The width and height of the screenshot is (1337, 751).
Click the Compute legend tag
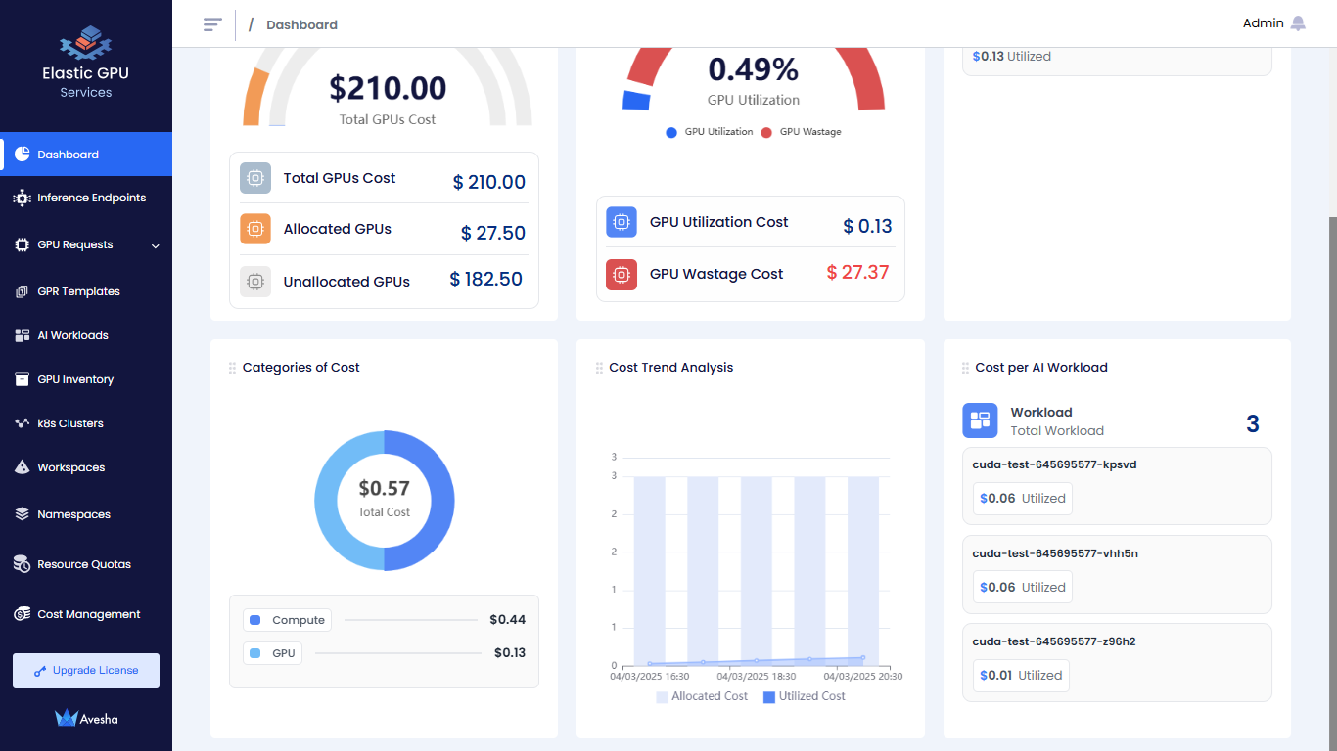click(x=287, y=620)
